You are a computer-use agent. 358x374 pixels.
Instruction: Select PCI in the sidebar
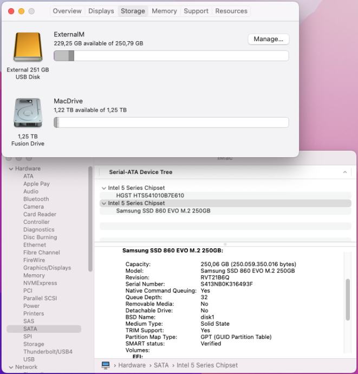point(28,291)
